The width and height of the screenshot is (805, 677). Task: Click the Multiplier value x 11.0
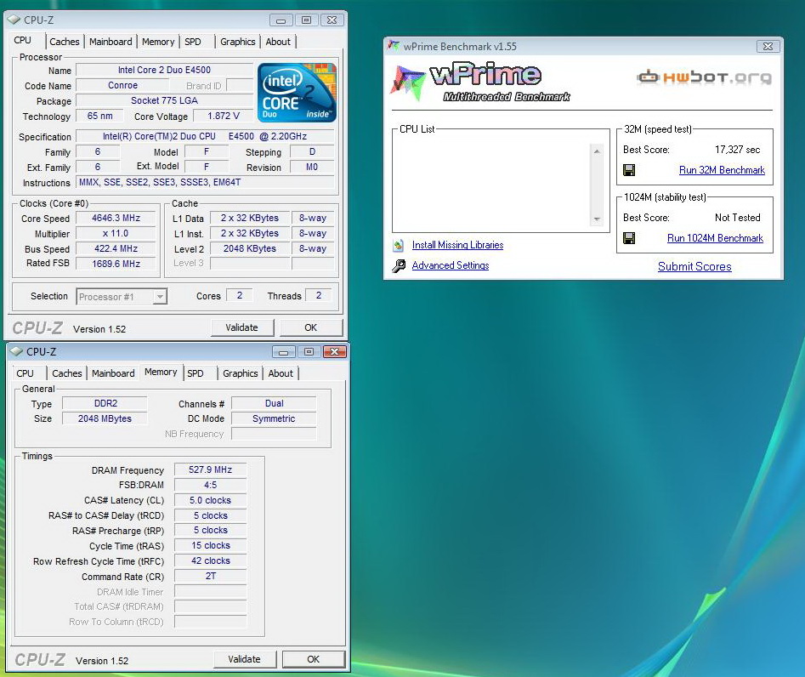[x=116, y=233]
